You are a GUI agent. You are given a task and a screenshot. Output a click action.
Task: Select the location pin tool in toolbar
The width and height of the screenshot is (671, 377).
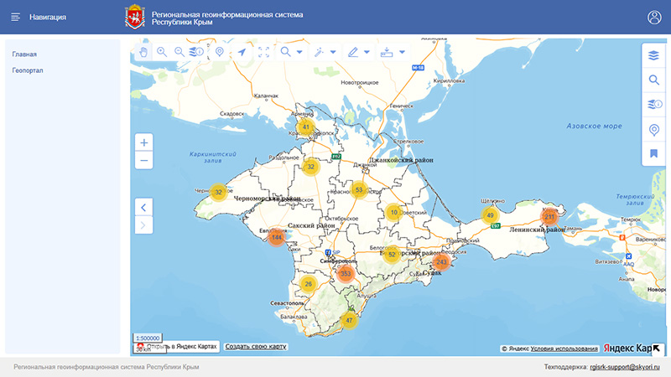pos(220,52)
